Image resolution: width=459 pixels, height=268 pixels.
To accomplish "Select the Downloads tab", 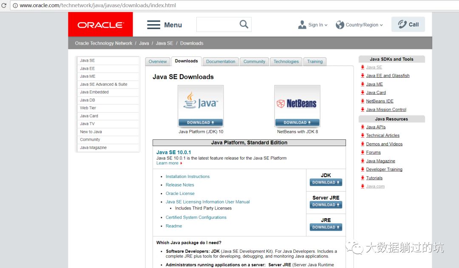I will (186, 61).
